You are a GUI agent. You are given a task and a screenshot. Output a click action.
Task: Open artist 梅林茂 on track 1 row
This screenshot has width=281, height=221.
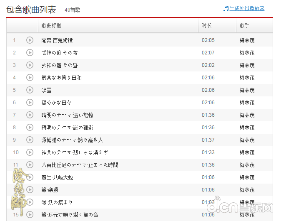point(247,40)
